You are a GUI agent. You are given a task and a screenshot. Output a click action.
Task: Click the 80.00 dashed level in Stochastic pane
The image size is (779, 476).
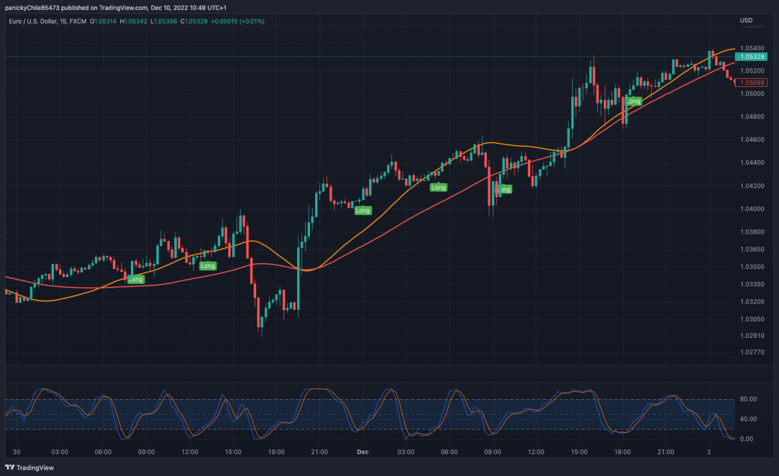pos(372,399)
